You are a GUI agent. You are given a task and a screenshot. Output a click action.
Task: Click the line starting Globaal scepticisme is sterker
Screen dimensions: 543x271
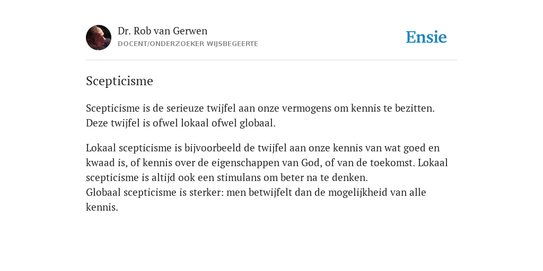click(256, 193)
